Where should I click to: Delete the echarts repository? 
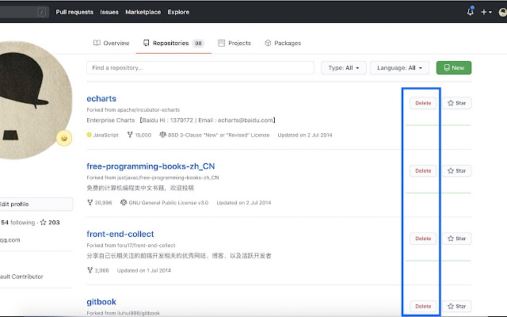pyautogui.click(x=423, y=103)
